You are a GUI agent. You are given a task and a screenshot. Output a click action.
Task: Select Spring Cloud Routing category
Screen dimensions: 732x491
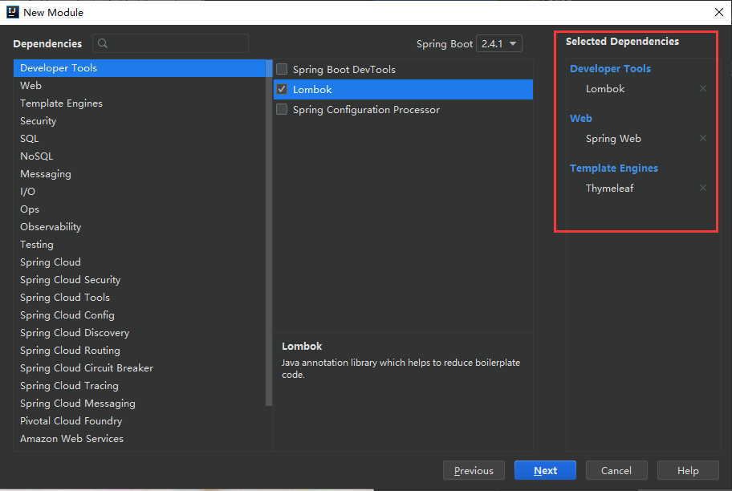click(139, 351)
